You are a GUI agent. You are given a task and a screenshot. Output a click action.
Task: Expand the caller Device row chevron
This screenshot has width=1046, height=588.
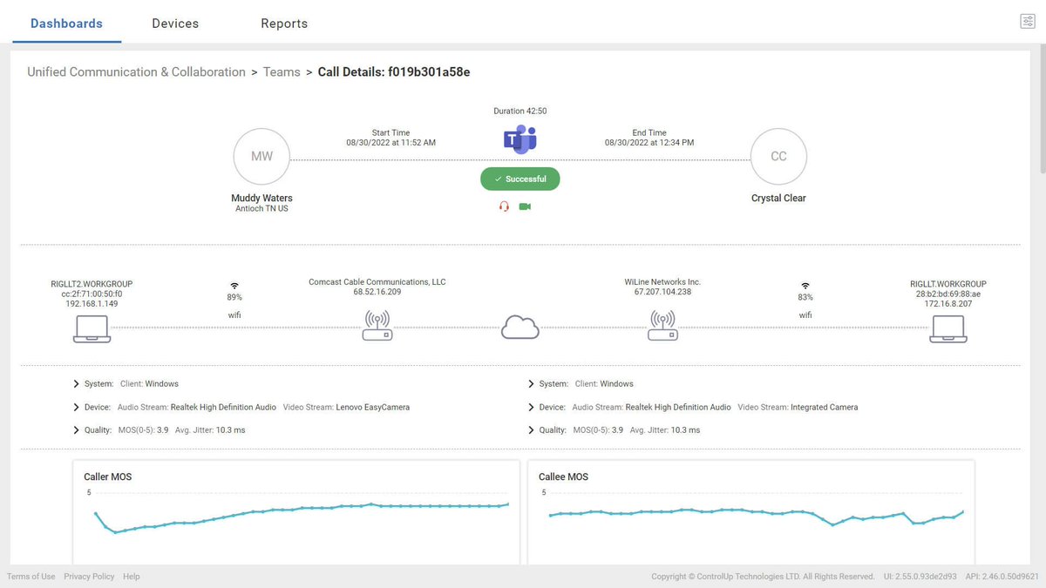click(77, 407)
